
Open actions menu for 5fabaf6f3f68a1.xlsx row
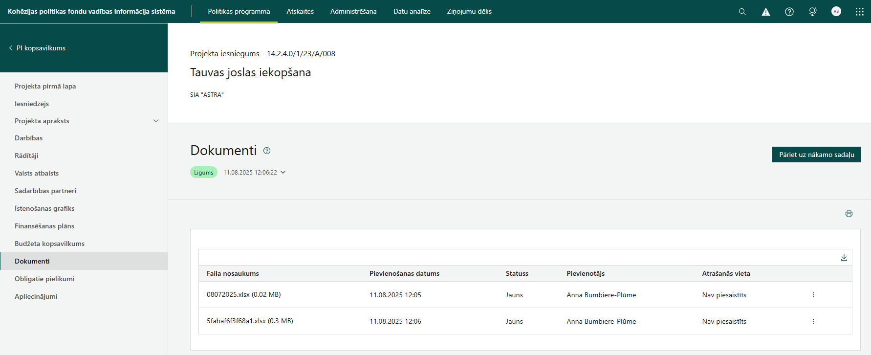coord(813,321)
